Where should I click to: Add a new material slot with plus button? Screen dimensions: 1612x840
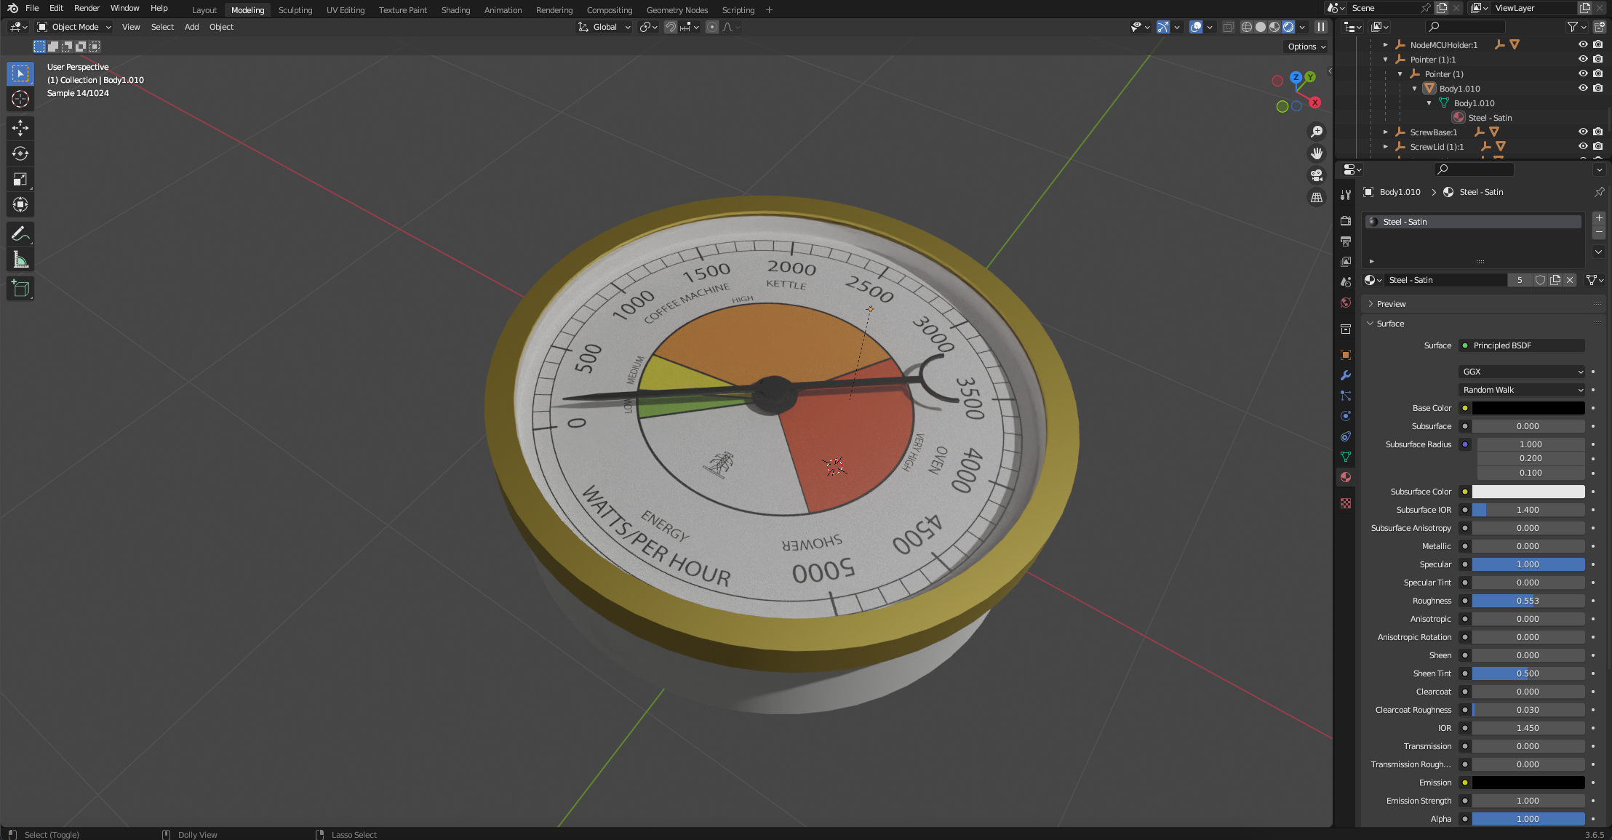(1599, 218)
